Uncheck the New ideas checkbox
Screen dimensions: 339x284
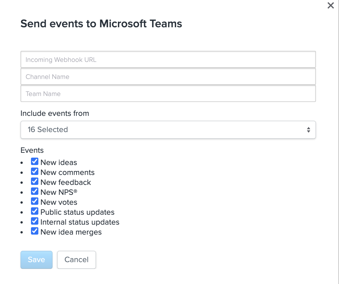click(35, 162)
